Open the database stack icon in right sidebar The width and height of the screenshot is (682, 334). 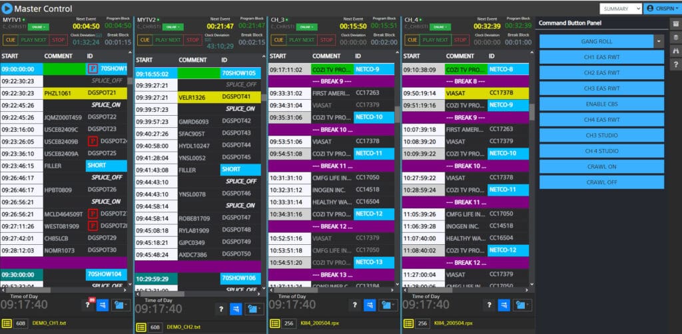[675, 37]
